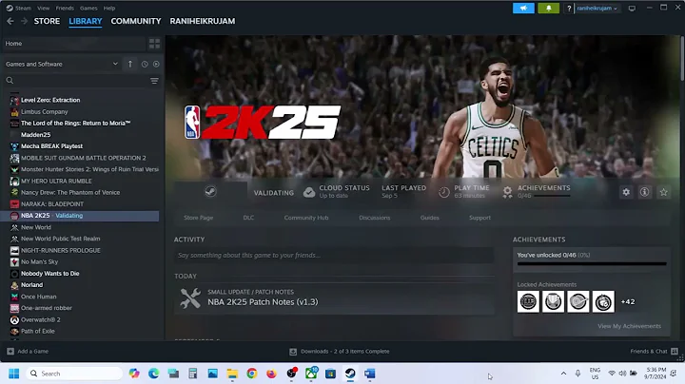Open the Community Hub link

[x=306, y=218]
